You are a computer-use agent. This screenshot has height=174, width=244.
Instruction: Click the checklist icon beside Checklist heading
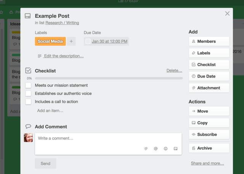28,71
